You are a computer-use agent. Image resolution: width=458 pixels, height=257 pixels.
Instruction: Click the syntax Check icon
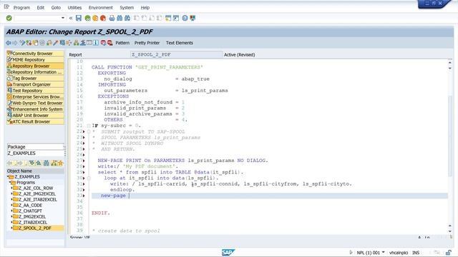tap(49, 43)
